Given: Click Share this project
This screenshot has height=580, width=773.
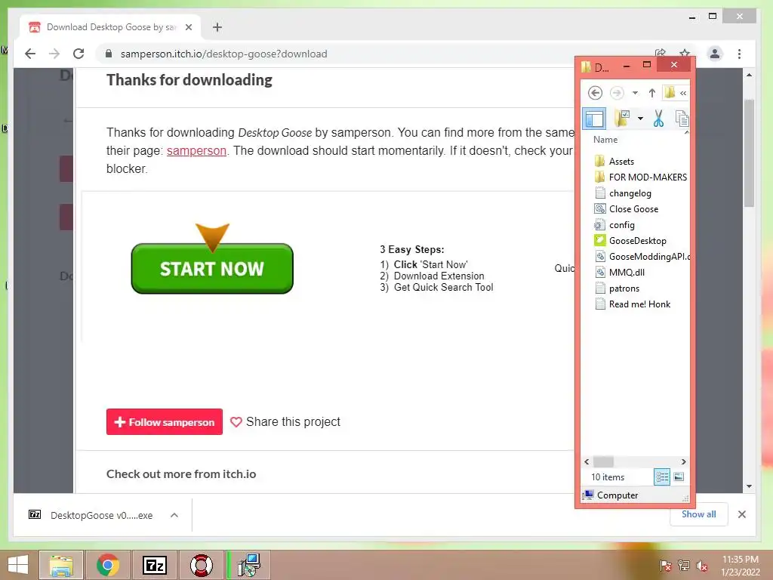Looking at the screenshot, I should [293, 421].
